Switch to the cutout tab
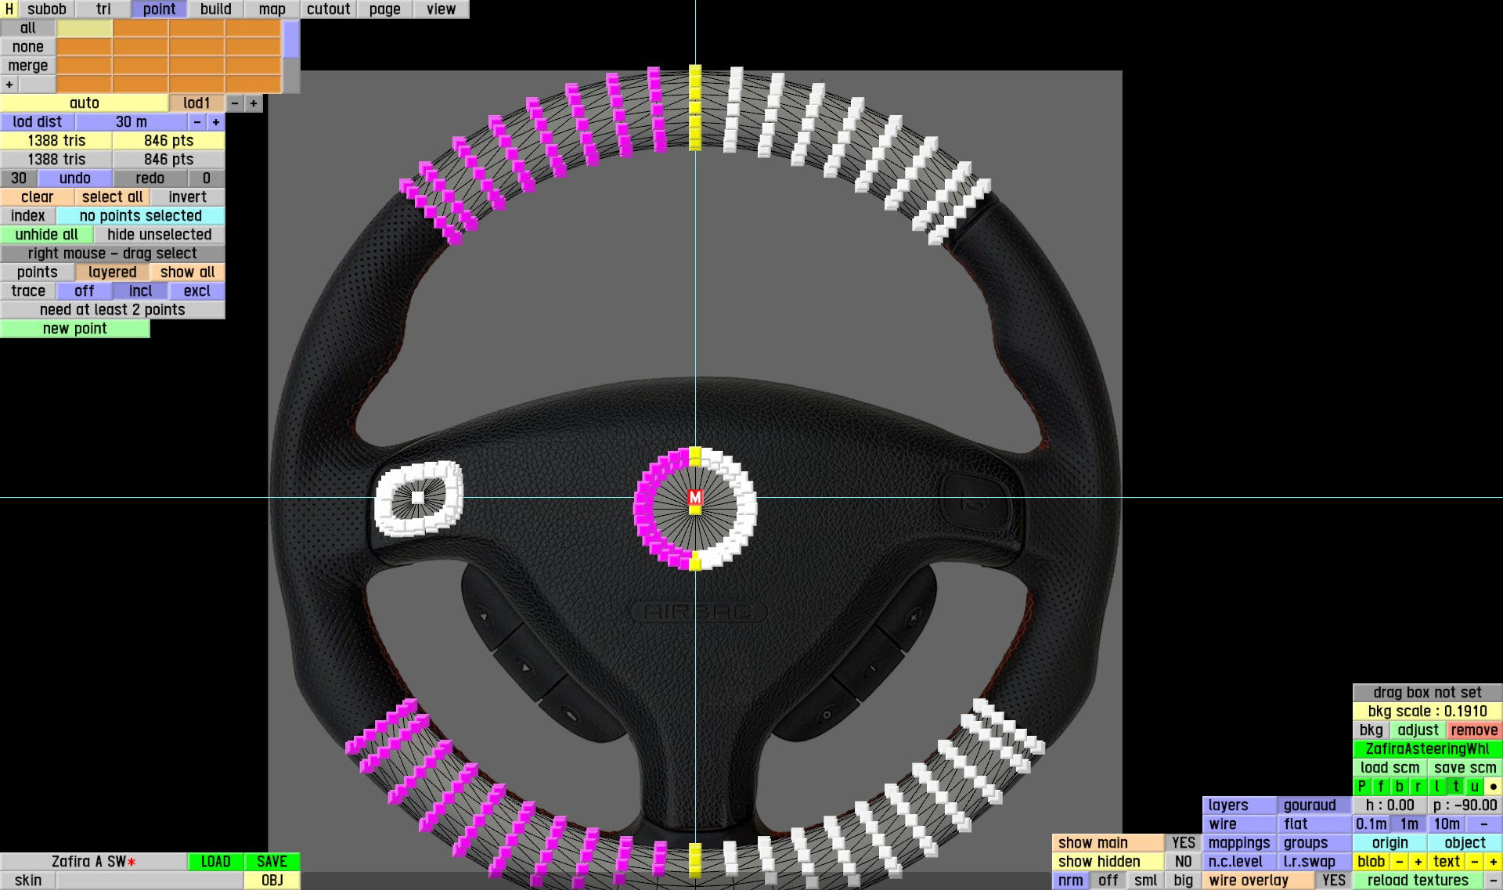The image size is (1503, 890). click(328, 9)
